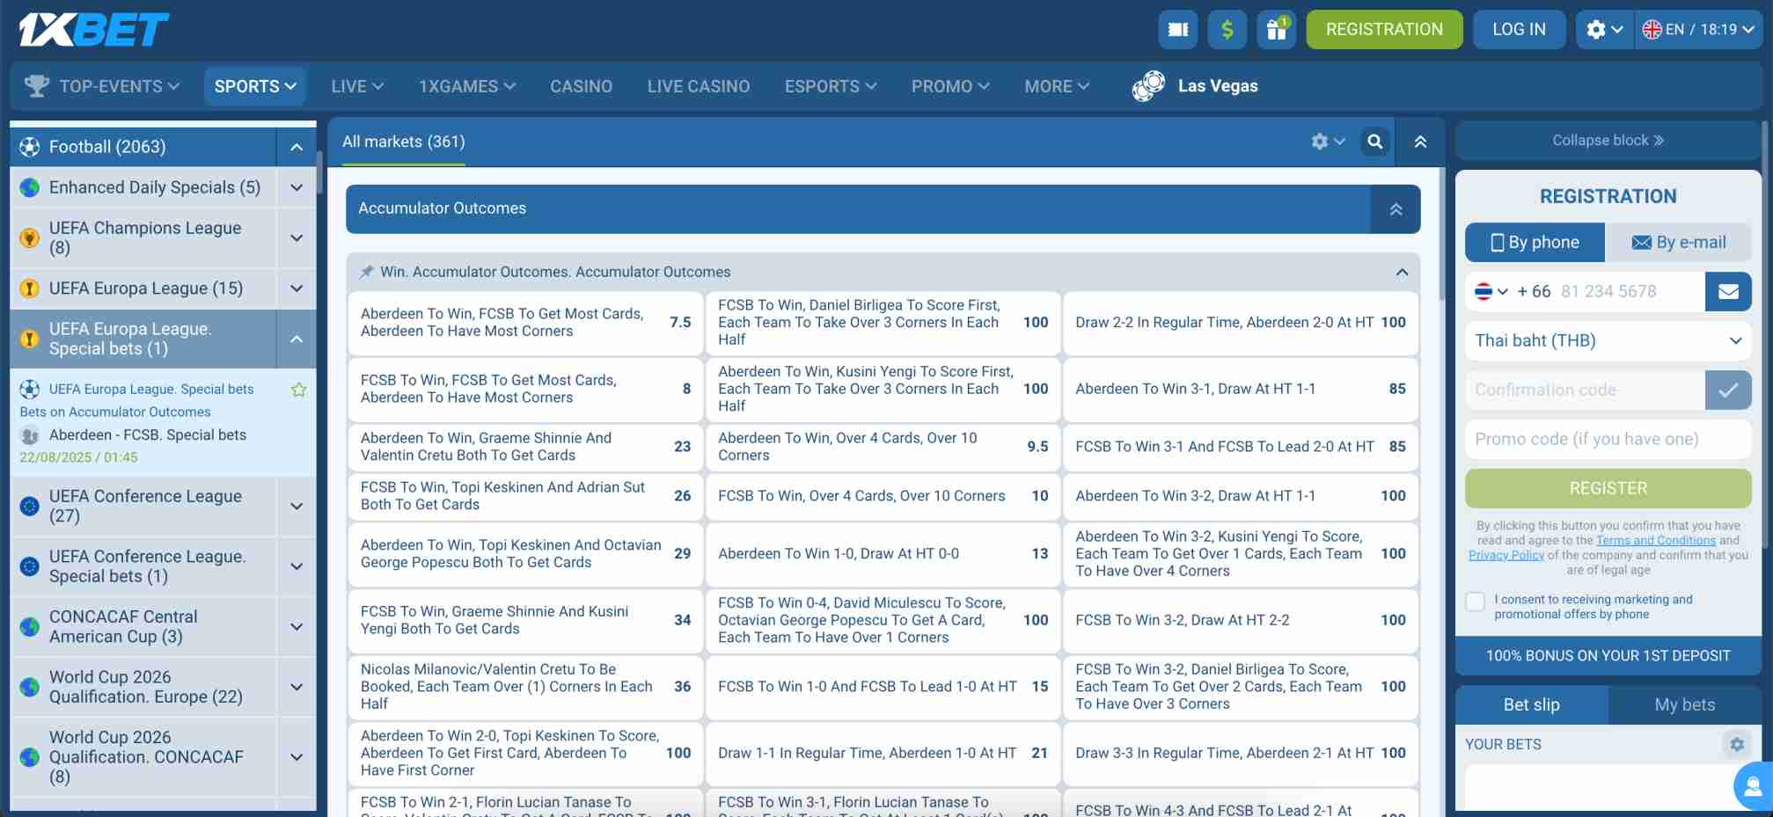Click the 100% bonus on 1st deposit banner
Screen dimensions: 1773x817
[x=1608, y=656]
